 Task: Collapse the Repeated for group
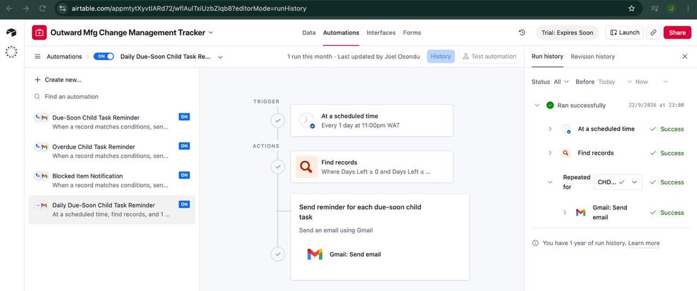(550, 182)
